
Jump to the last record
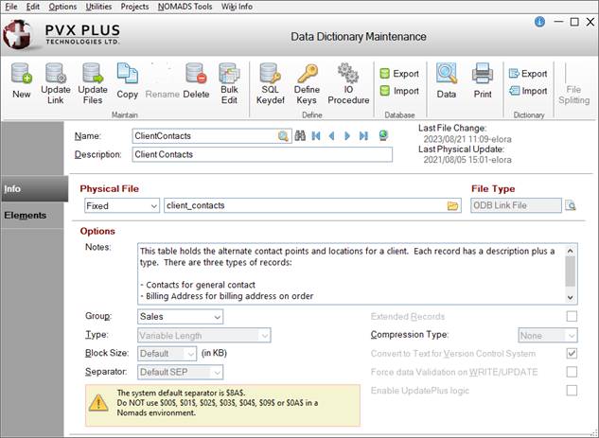point(363,135)
